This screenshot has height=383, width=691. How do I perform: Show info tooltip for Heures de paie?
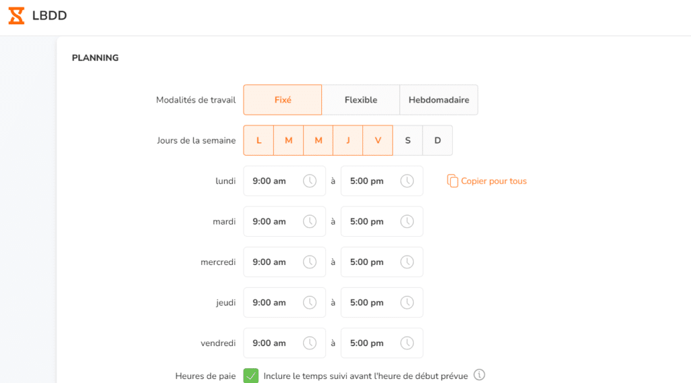pyautogui.click(x=479, y=375)
